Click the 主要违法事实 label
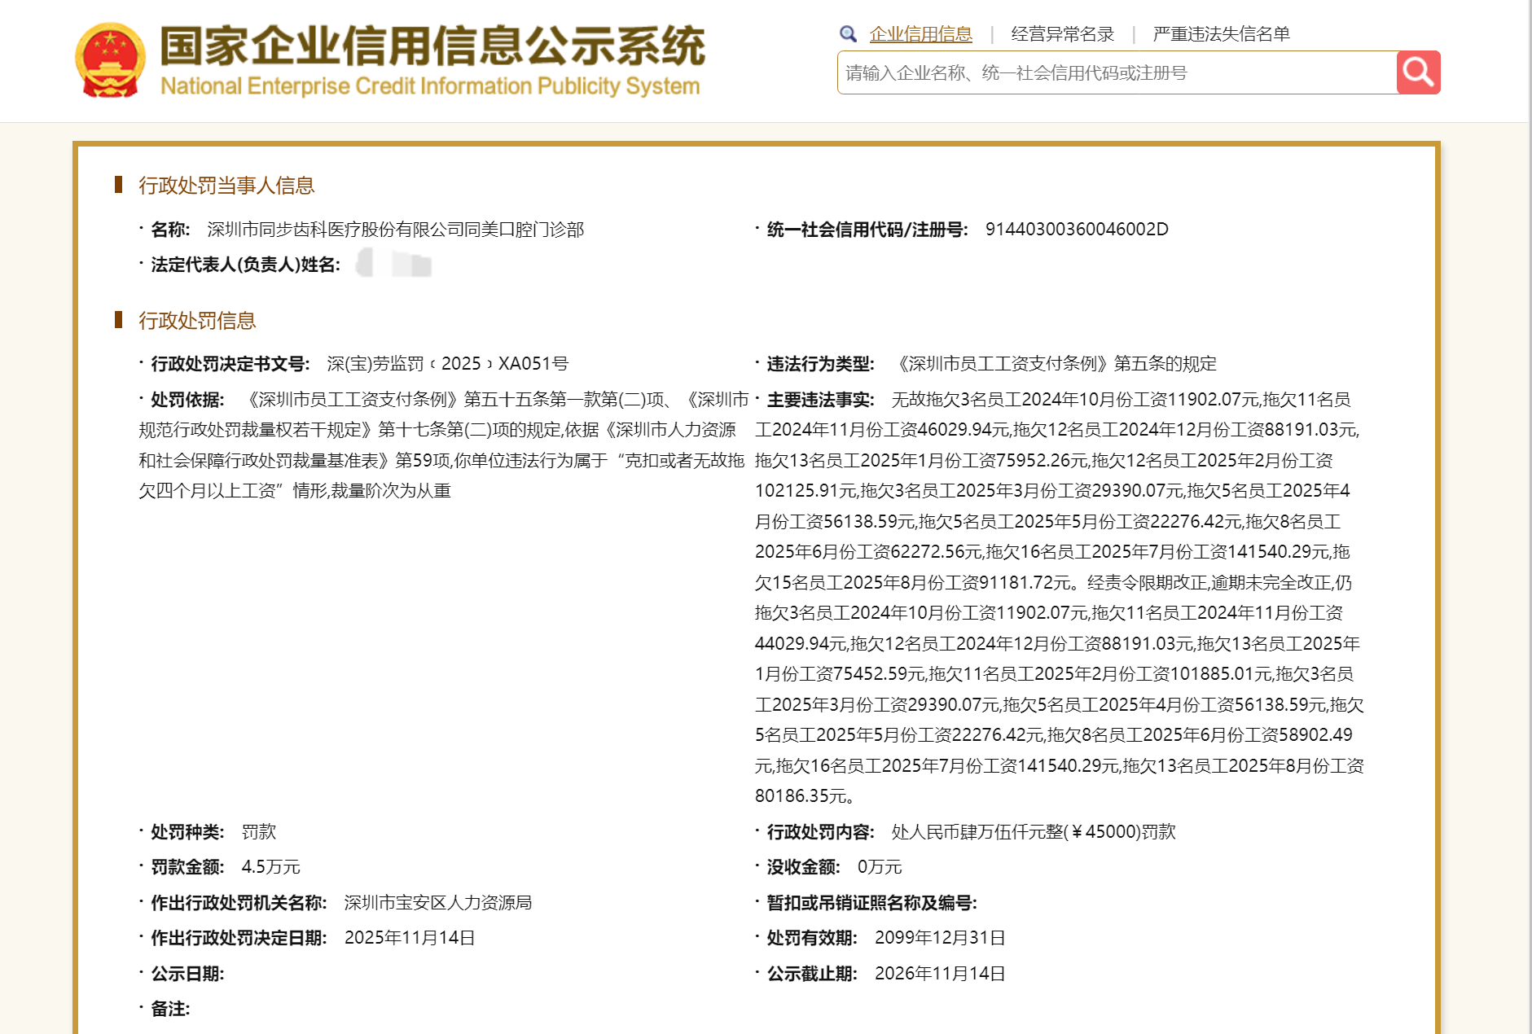Viewport: 1532px width, 1034px height. [x=820, y=400]
